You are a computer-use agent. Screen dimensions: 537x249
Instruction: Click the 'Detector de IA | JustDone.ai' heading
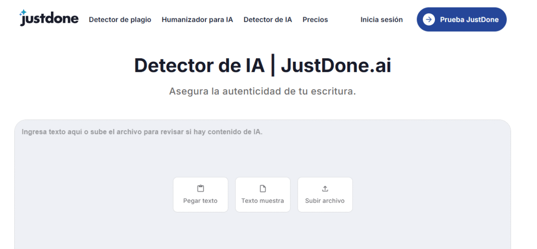tap(263, 66)
